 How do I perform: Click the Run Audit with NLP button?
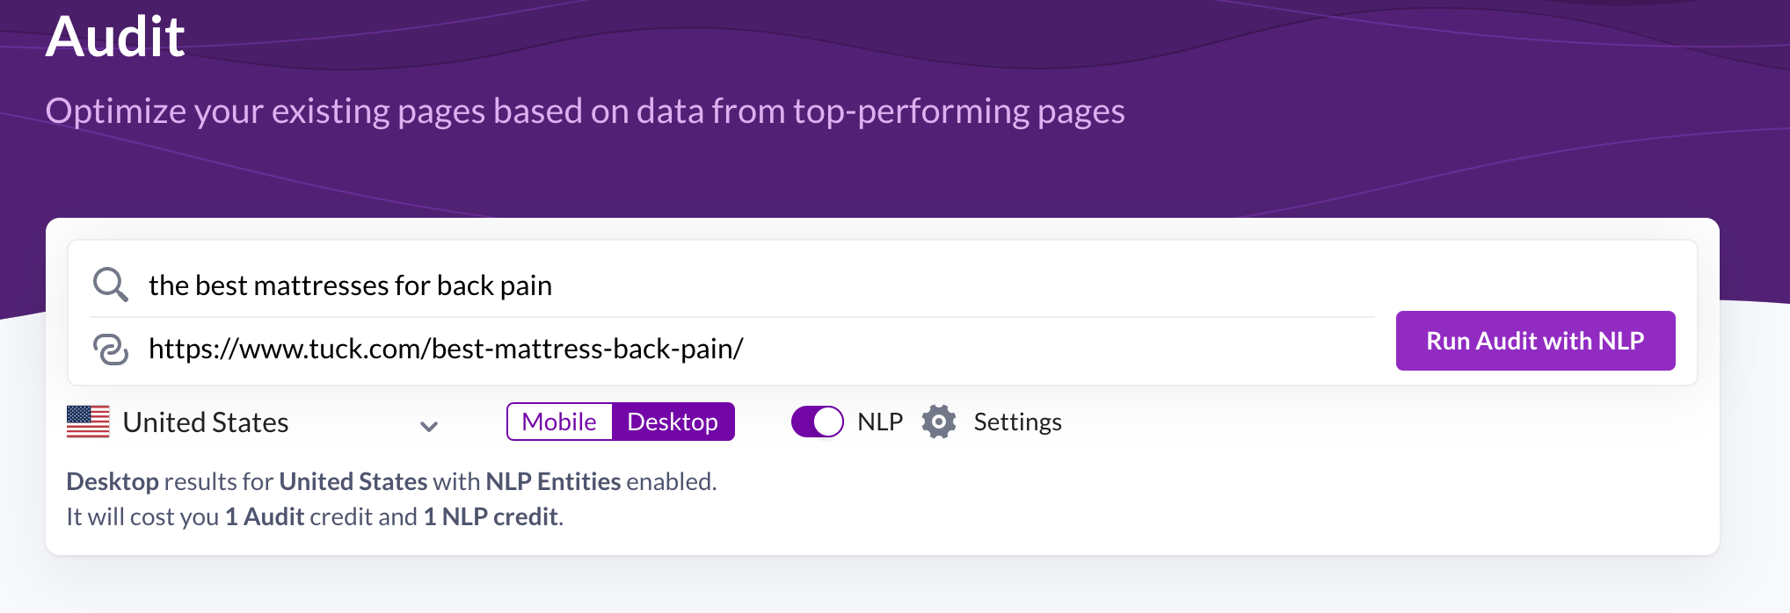[x=1535, y=341]
